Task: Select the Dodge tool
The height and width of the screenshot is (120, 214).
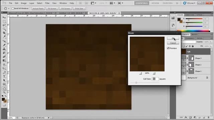Action: (x=4, y=68)
